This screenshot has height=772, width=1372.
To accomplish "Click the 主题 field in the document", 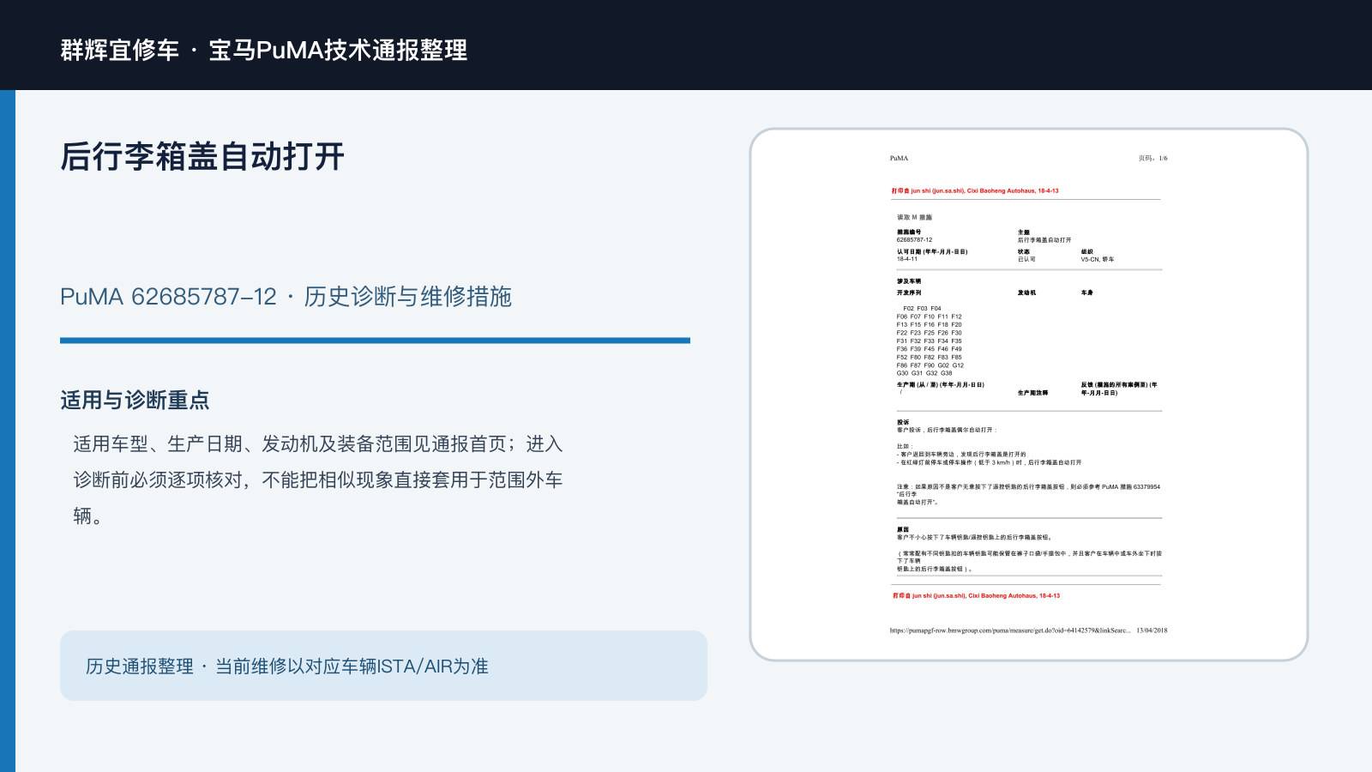I will point(1044,236).
